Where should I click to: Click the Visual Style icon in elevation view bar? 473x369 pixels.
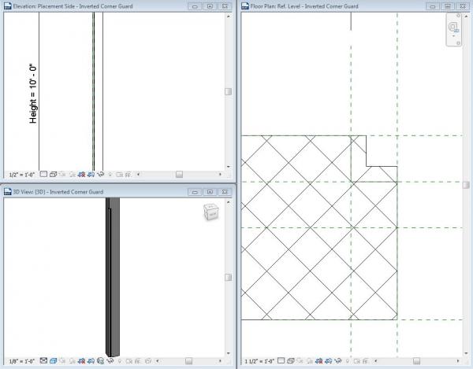pyautogui.click(x=53, y=175)
